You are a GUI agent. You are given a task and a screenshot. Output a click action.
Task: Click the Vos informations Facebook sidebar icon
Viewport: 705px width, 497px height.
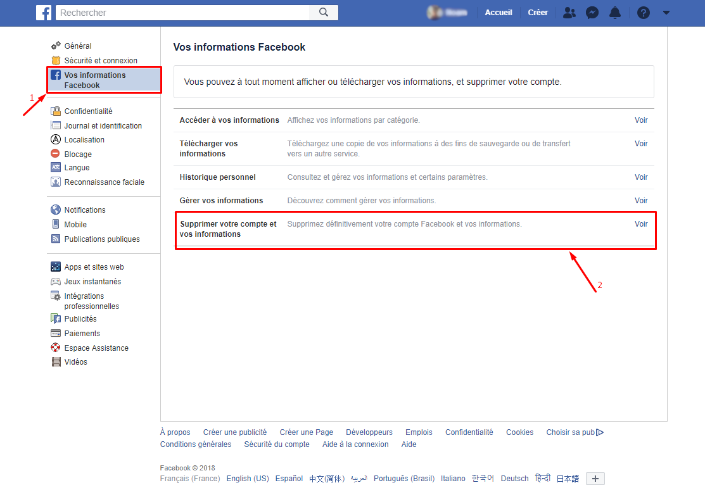56,75
